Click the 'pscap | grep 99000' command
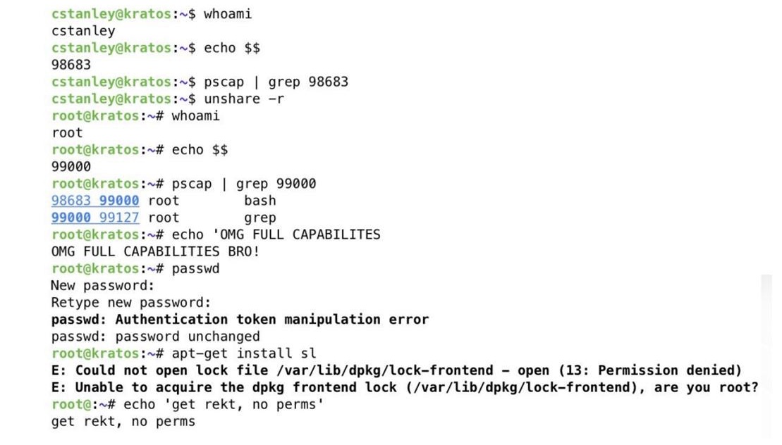Screen dimensions: 782x445 (x=244, y=184)
